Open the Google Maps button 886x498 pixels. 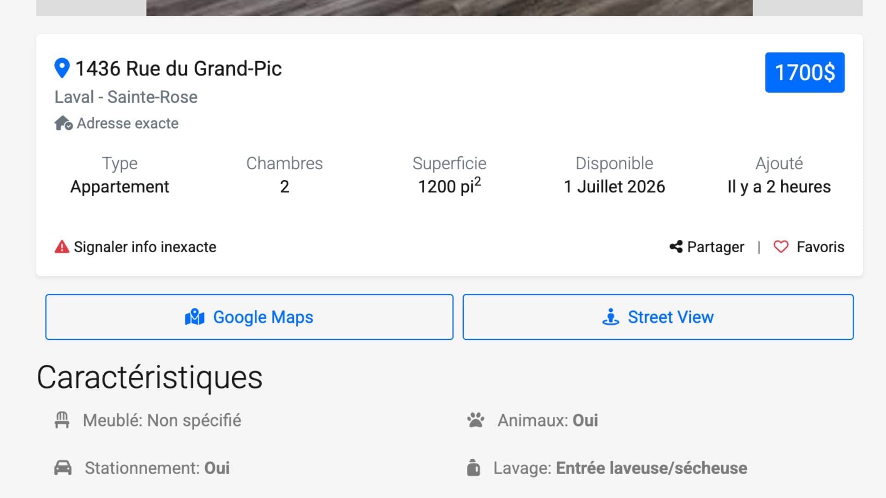(249, 317)
